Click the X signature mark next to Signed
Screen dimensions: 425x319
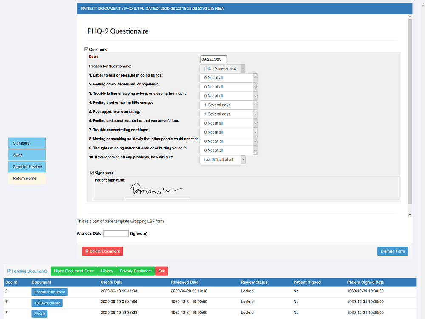tap(145, 234)
